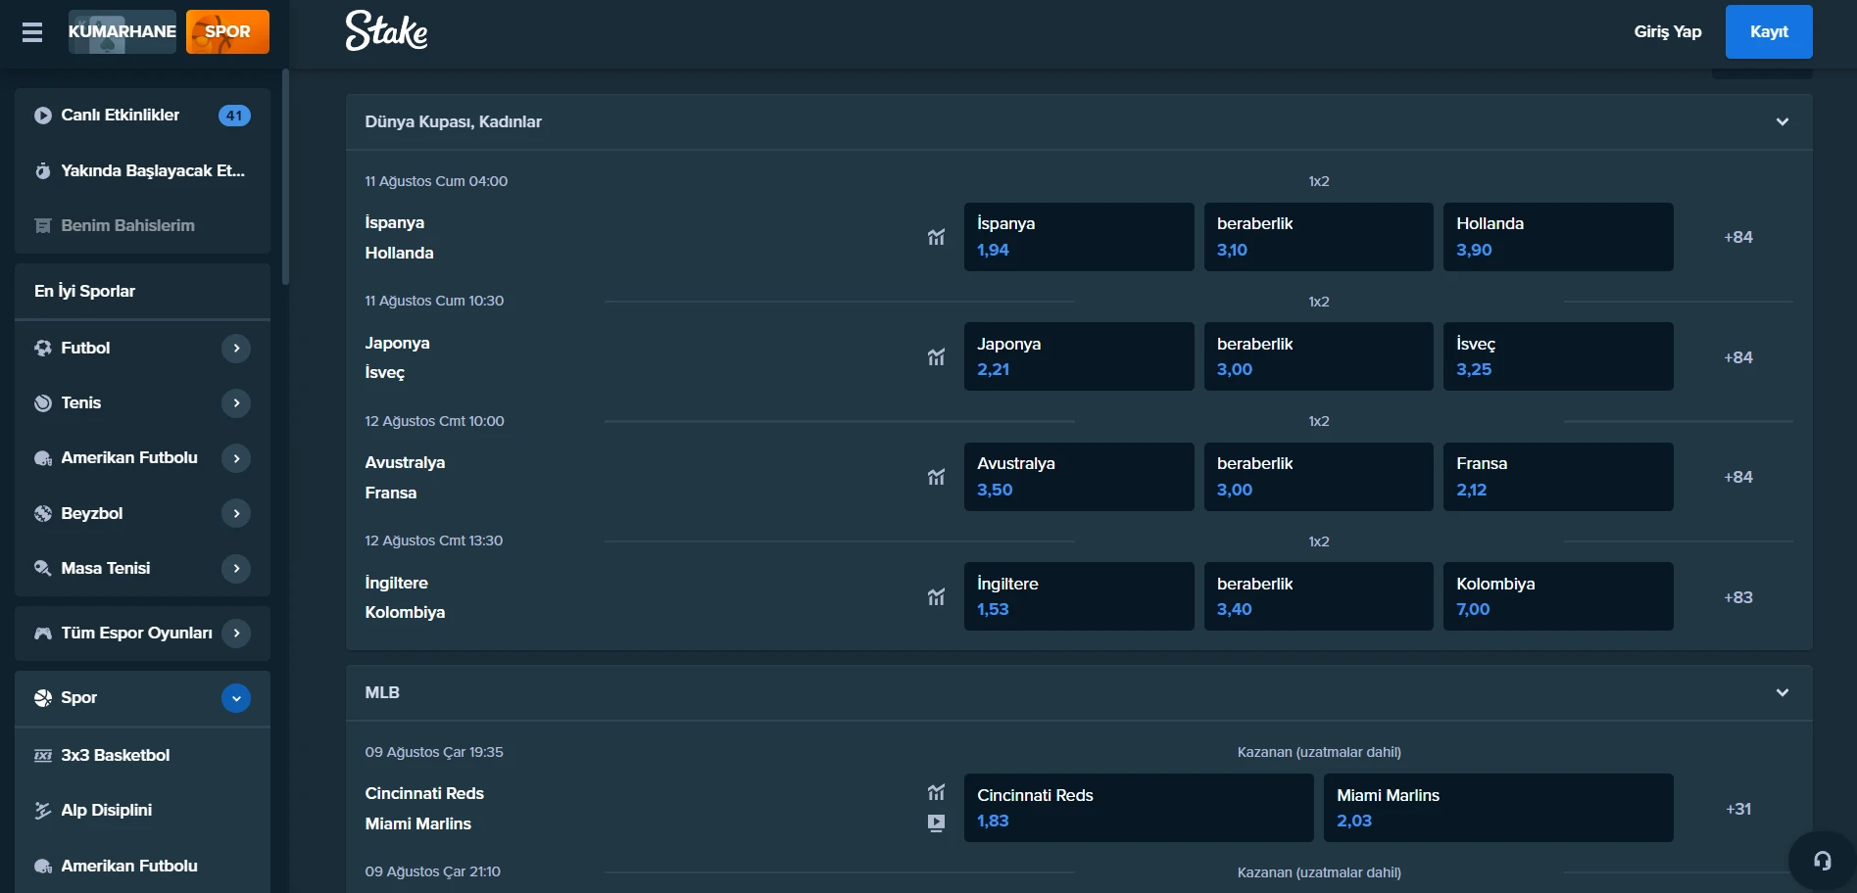Show +31 more markets for Cincinnati Reds
Viewport: 1857px width, 893px height.
tap(1738, 809)
